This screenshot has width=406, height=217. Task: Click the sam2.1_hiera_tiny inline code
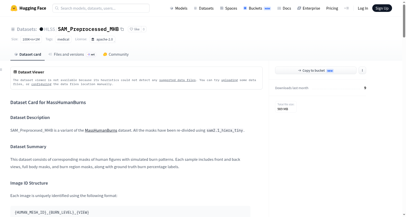[225, 130]
